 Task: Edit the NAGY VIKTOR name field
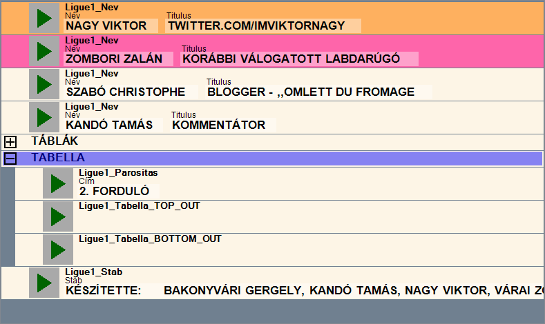point(111,26)
